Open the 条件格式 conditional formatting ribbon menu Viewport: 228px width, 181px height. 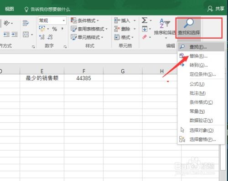[85, 20]
